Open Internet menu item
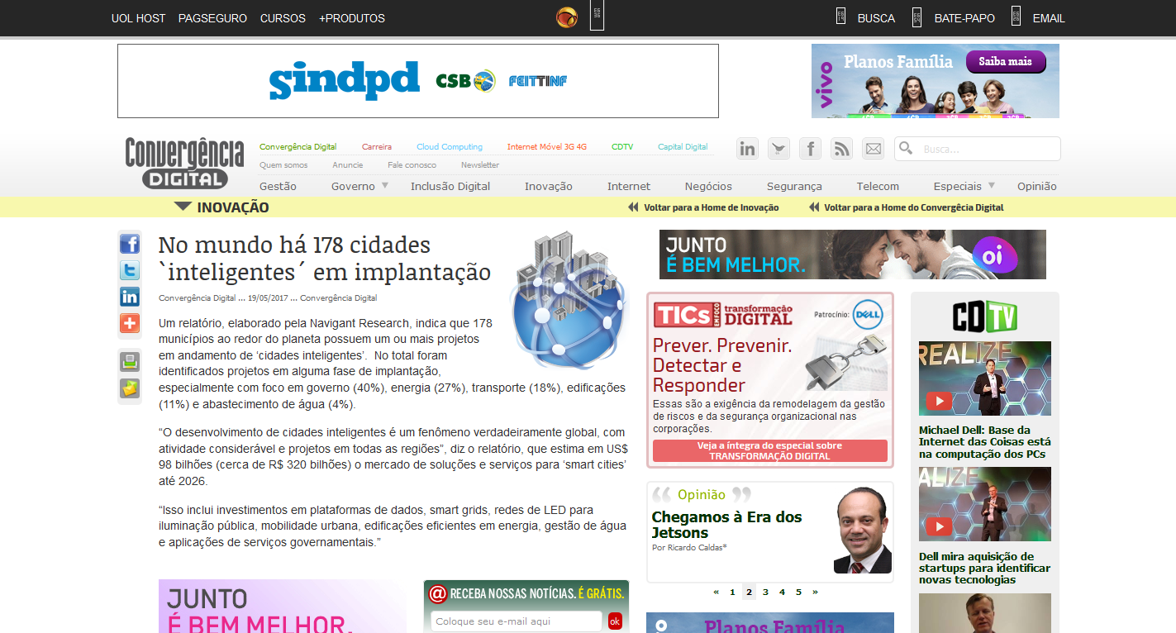The width and height of the screenshot is (1176, 633). [x=629, y=186]
